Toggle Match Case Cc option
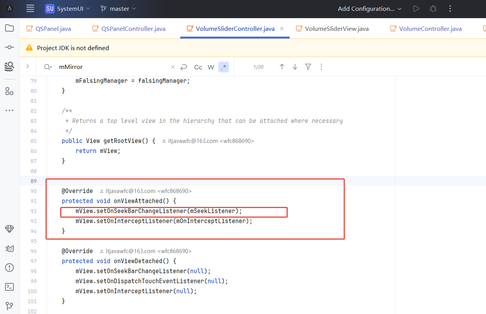The width and height of the screenshot is (486, 314). [198, 67]
